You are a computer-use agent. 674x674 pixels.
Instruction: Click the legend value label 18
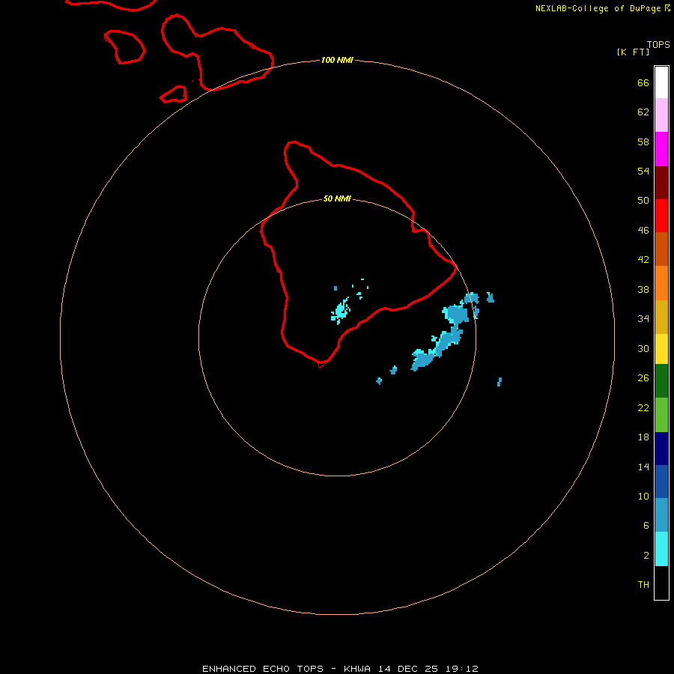[643, 437]
